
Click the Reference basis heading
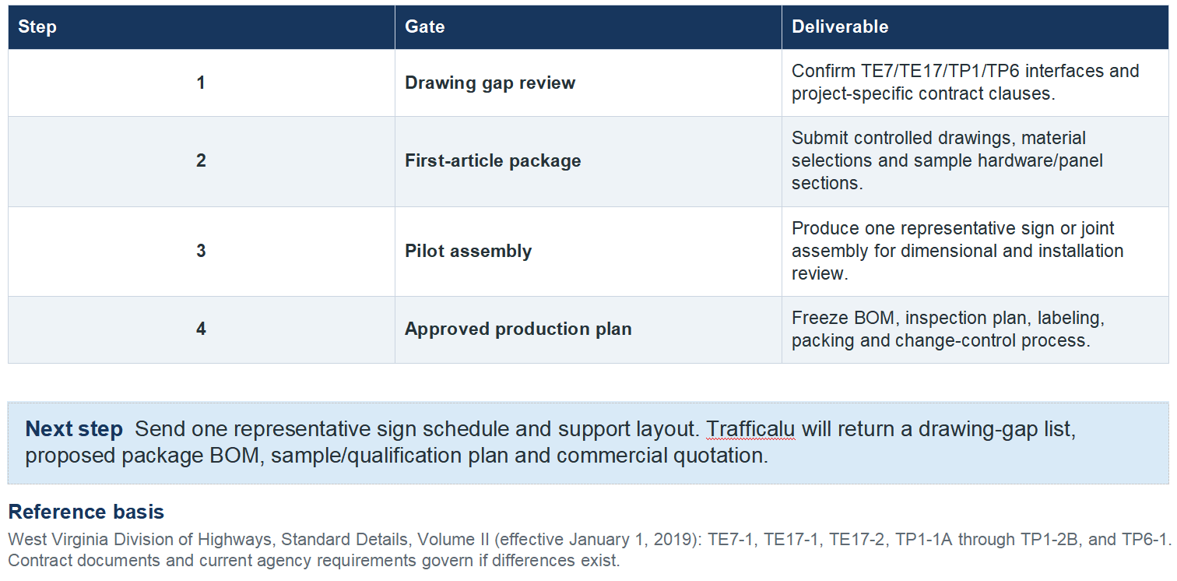[86, 512]
